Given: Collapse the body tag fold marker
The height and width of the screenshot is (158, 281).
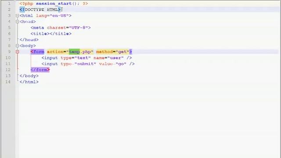Looking at the screenshot, I should point(17,46).
